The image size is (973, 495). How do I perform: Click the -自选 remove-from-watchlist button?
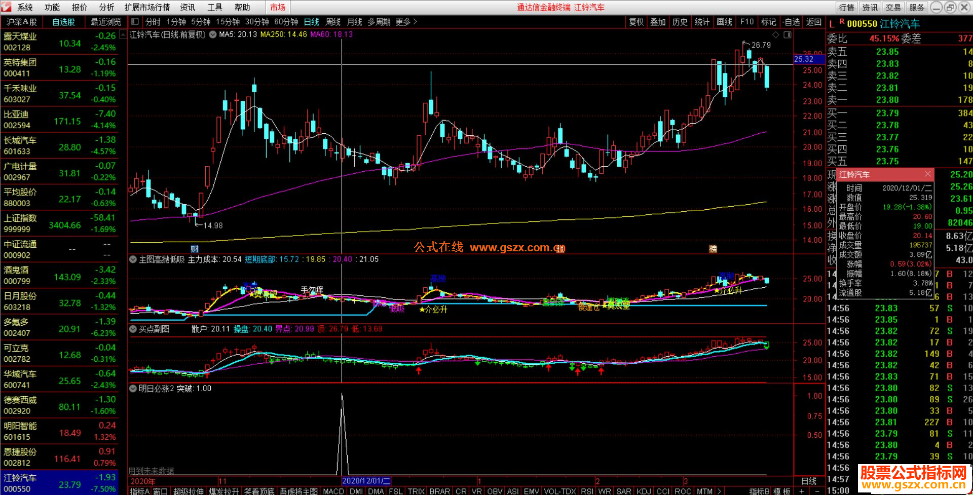[791, 22]
